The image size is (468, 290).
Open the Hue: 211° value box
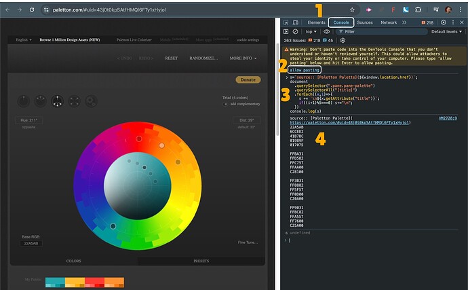click(x=28, y=120)
